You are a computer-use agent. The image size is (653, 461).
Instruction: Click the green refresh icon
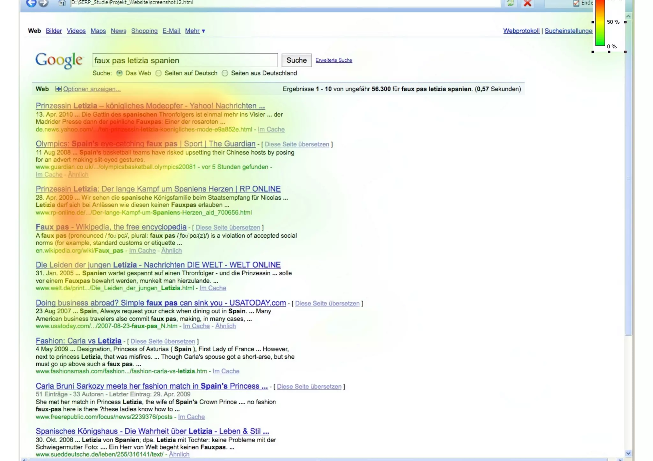(x=510, y=3)
